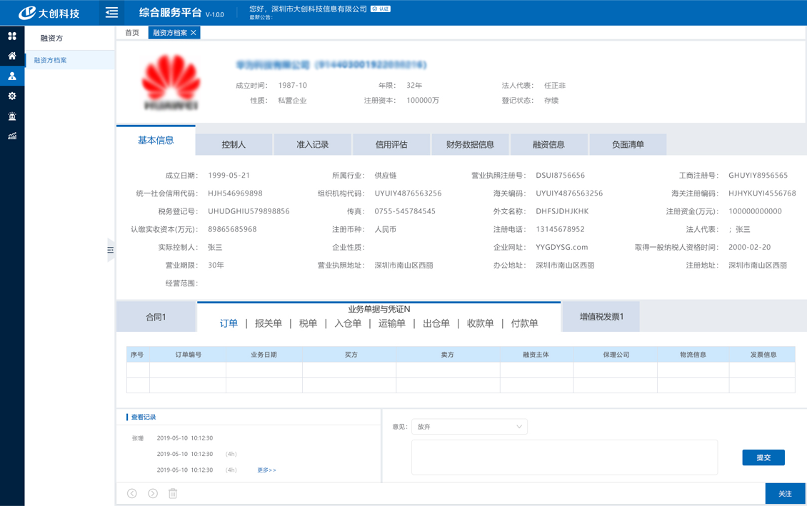Switch to the 信用评估 tab
The height and width of the screenshot is (506, 807).
(x=391, y=144)
